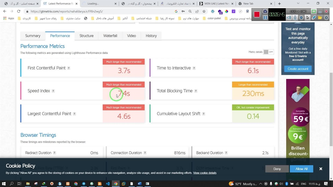Switch to the Waterfall tab

click(x=110, y=36)
